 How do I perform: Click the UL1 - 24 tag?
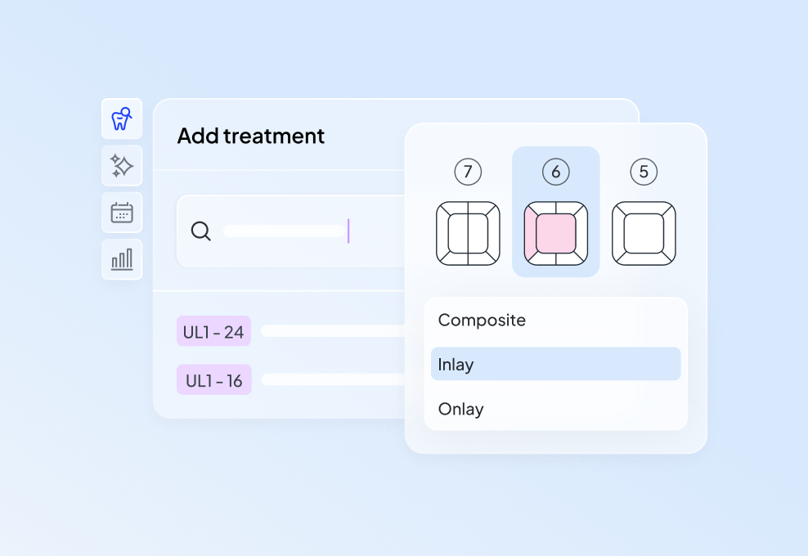point(213,331)
